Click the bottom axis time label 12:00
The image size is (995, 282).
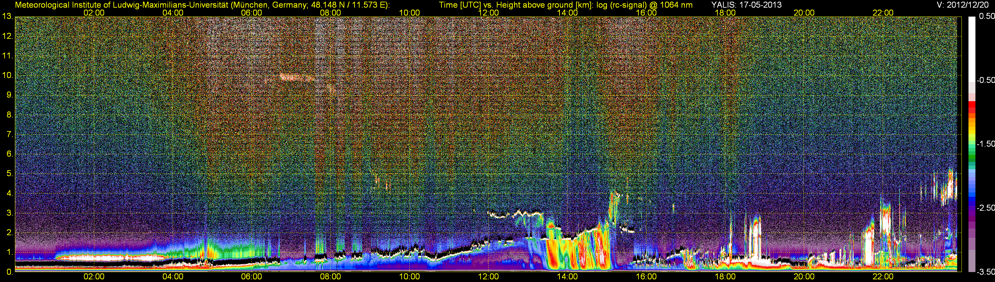[488, 277]
